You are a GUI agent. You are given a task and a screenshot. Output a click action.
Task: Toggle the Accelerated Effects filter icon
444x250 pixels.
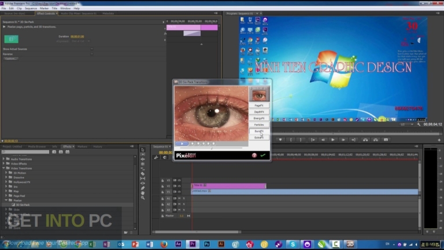(x=54, y=152)
